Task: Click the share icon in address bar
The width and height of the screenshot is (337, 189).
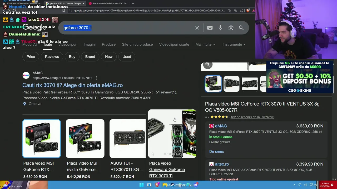Action: 241,10
